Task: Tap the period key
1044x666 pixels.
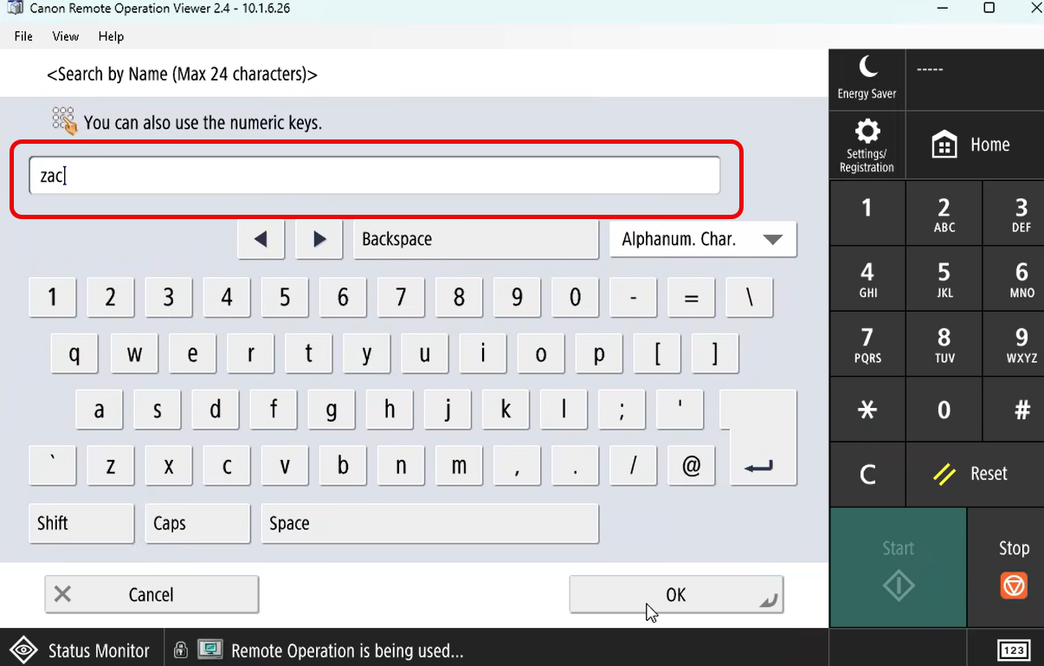Action: pos(575,466)
